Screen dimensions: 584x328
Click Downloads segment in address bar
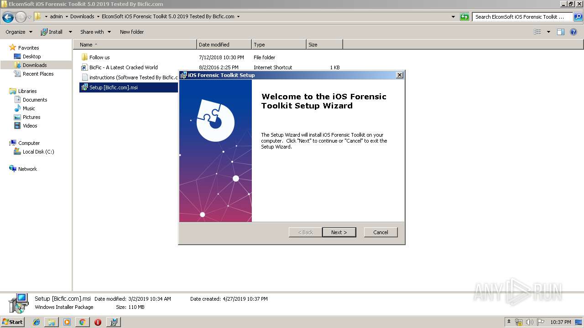click(82, 17)
